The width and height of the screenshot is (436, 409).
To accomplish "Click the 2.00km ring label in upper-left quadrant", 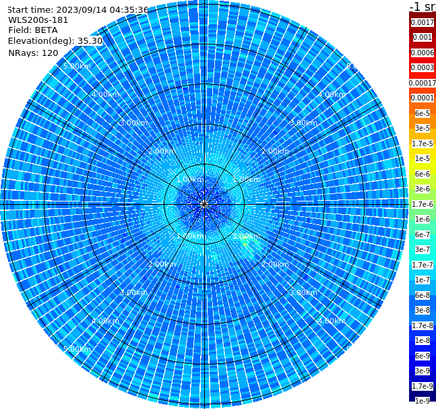I will point(162,151).
